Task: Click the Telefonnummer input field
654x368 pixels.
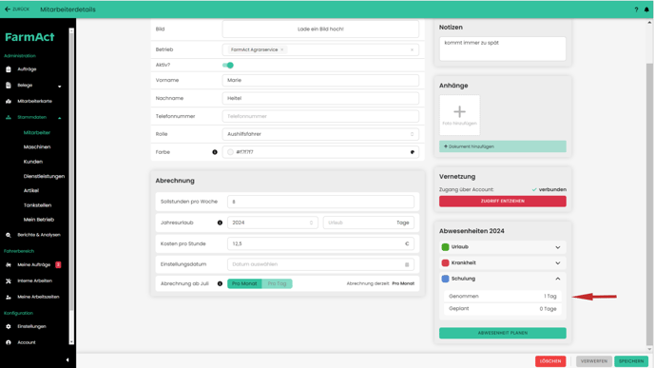Action: click(x=320, y=116)
